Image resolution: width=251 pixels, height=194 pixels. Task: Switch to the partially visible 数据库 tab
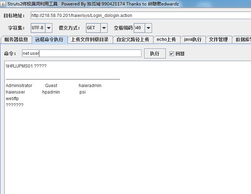242,39
